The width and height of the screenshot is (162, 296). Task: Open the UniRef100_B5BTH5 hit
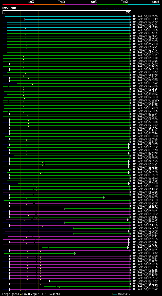(145, 208)
